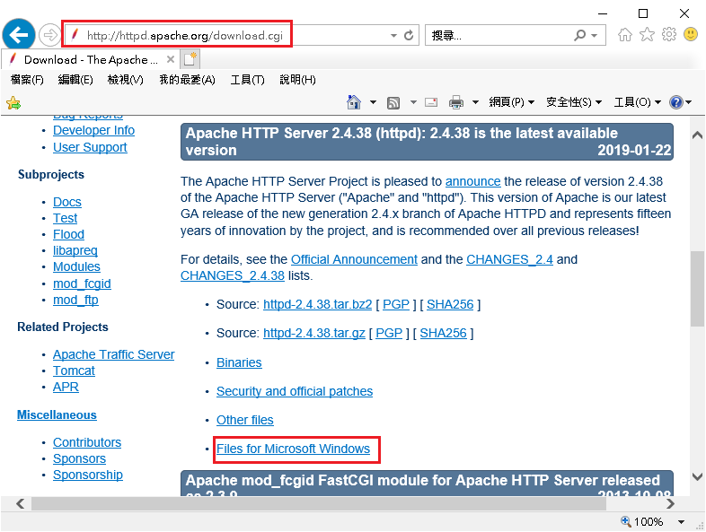Open the Apache Traffic Server link
The height and width of the screenshot is (532, 706).
coord(113,355)
